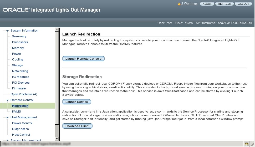Open System Information page
Viewport: 255px width, 147px height.
tap(24, 31)
